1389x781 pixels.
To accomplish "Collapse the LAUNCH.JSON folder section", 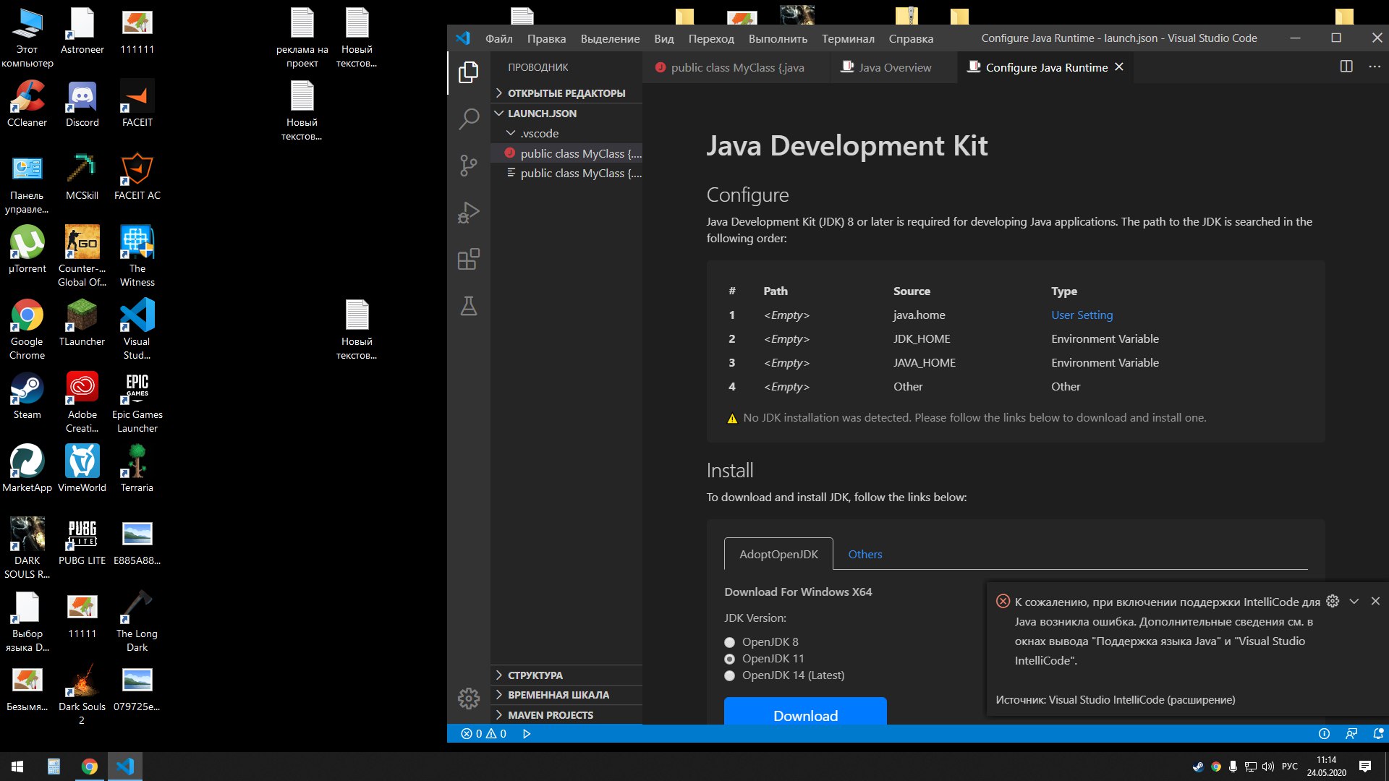I will pos(566,113).
